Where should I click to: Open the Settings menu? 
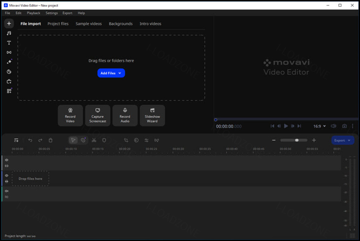[x=51, y=13]
